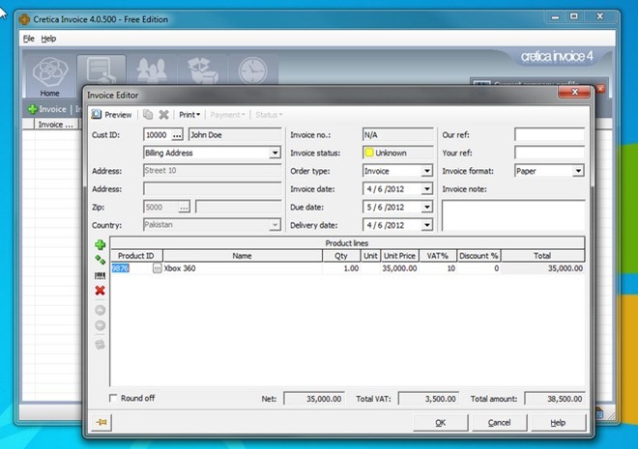Screen dimensions: 638x449
Task: Open the Order type dropdown
Action: (427, 171)
